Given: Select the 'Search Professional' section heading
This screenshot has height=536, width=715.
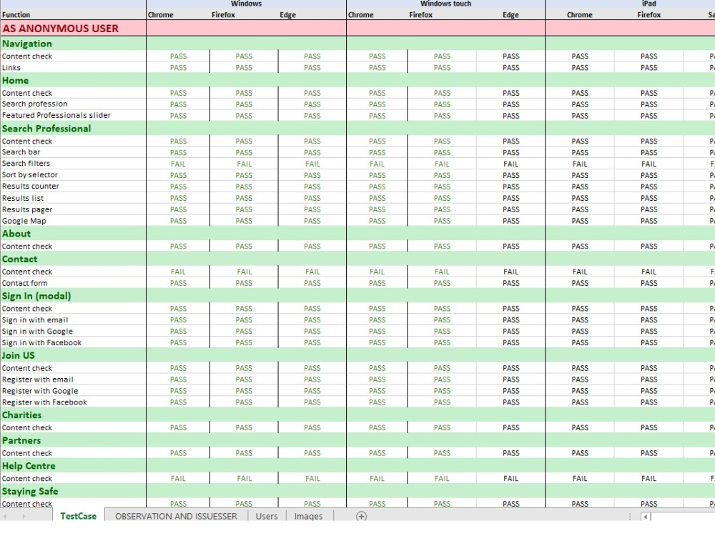Looking at the screenshot, I should click(73, 129).
